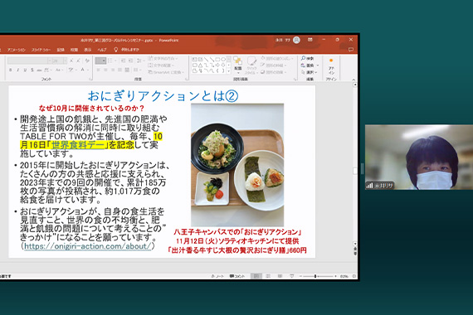473x315 pixels.
Task: Toggle Italic formatting in the Font group
Action: pos(17,70)
